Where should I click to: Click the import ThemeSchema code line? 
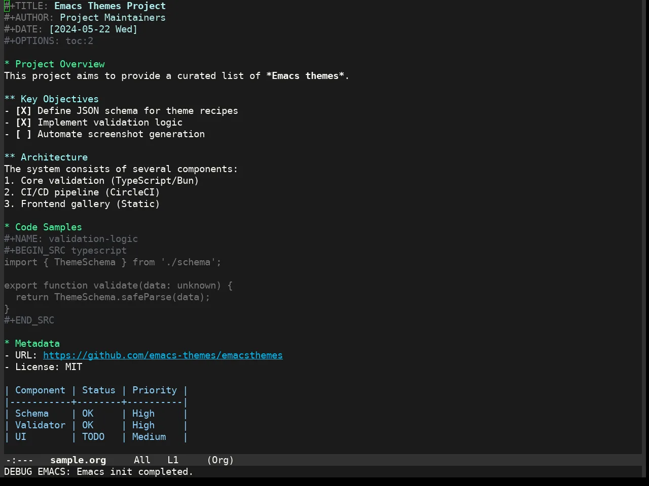[x=113, y=262]
